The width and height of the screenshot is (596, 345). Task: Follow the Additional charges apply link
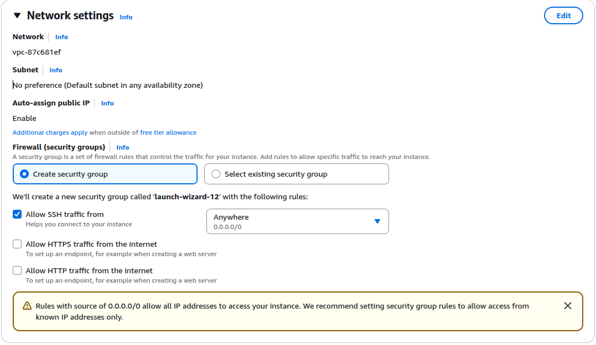click(x=50, y=132)
